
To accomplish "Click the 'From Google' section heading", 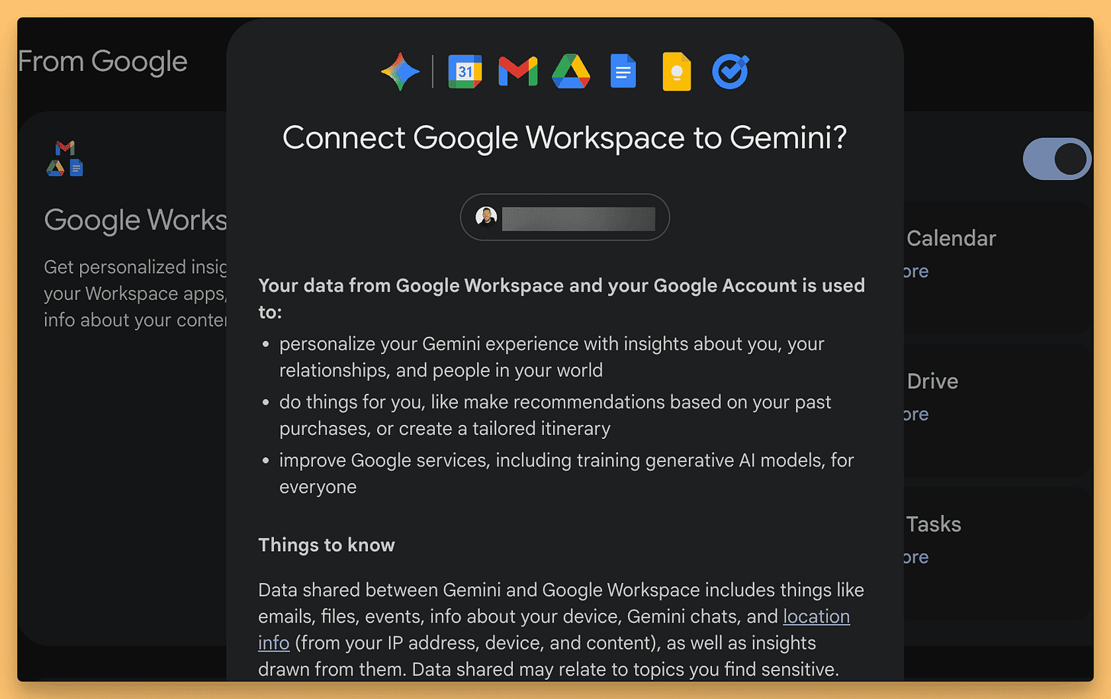I will coord(102,61).
